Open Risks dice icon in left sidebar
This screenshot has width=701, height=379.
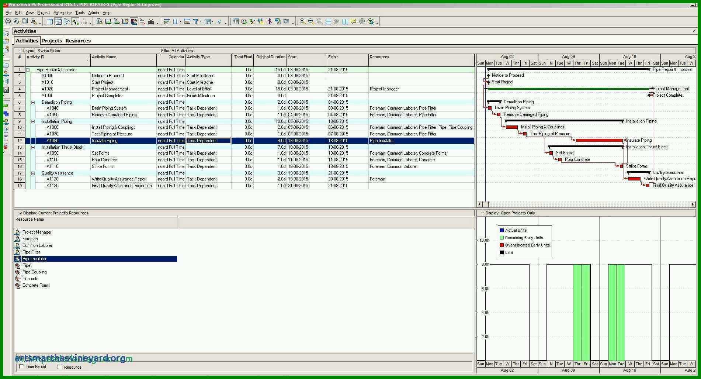tap(6, 147)
